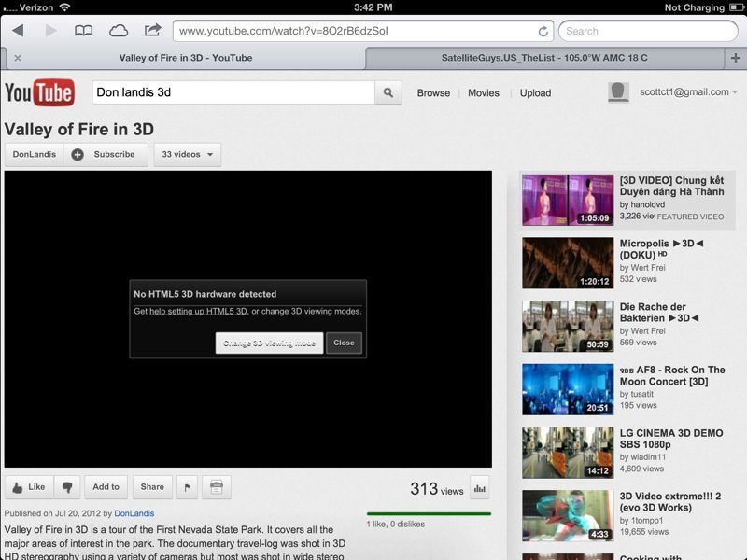Click AF8 - Rock On The Moon title

point(672,376)
